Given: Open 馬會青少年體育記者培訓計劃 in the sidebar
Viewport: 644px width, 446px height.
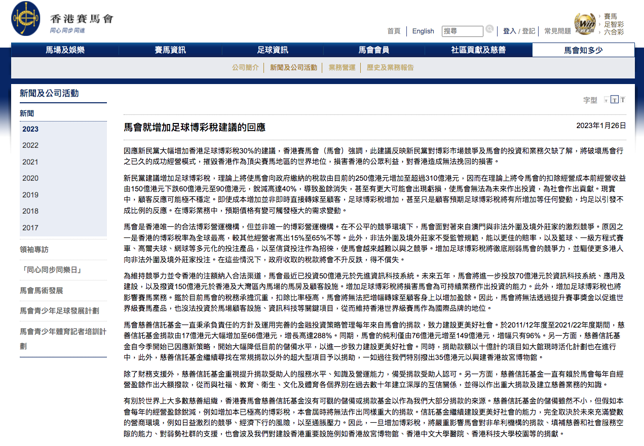Looking at the screenshot, I should pos(63,339).
